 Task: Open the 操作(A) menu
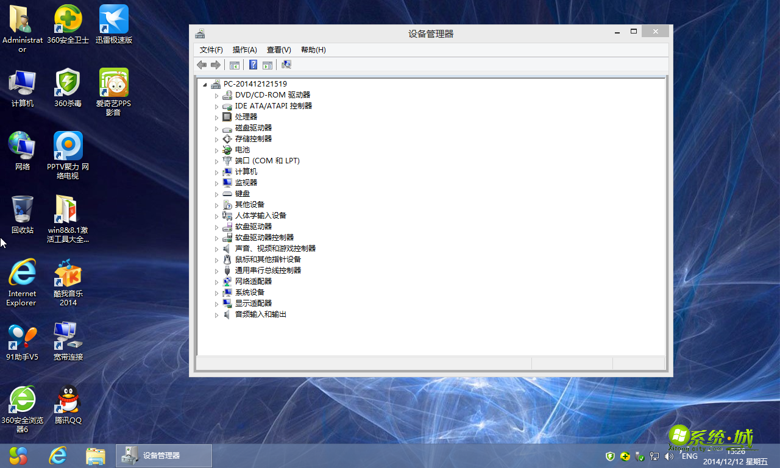[244, 49]
